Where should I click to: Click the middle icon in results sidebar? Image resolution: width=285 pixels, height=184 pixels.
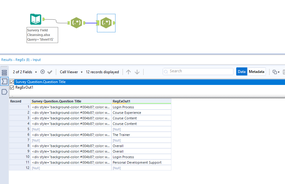pos(4,81)
